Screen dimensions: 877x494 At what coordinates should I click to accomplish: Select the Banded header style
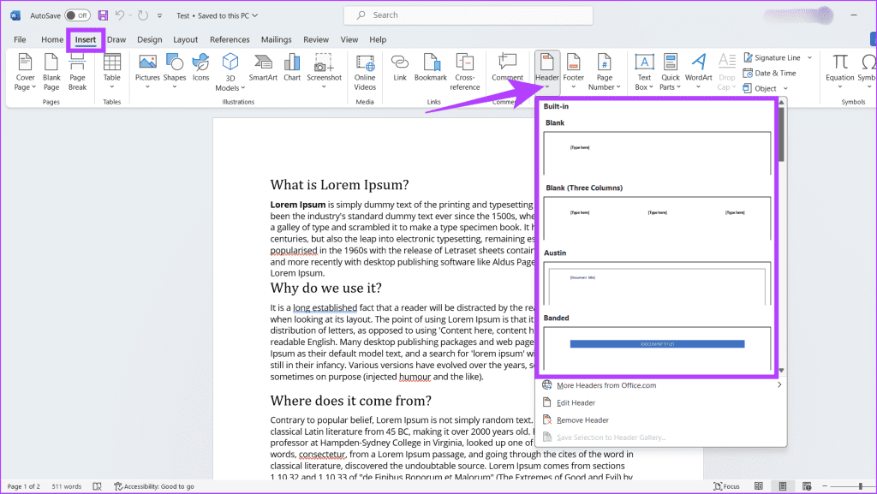tap(656, 342)
